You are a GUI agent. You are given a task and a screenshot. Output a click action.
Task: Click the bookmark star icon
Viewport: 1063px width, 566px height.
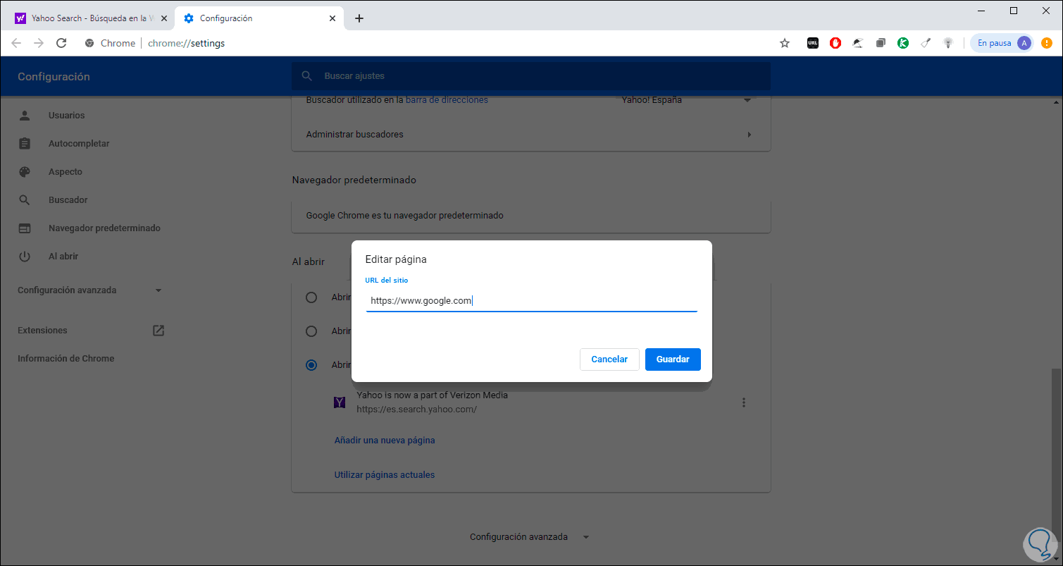[785, 43]
